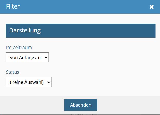Click the arrow of the von Anfang an select
160x115 pixels.
(46, 58)
